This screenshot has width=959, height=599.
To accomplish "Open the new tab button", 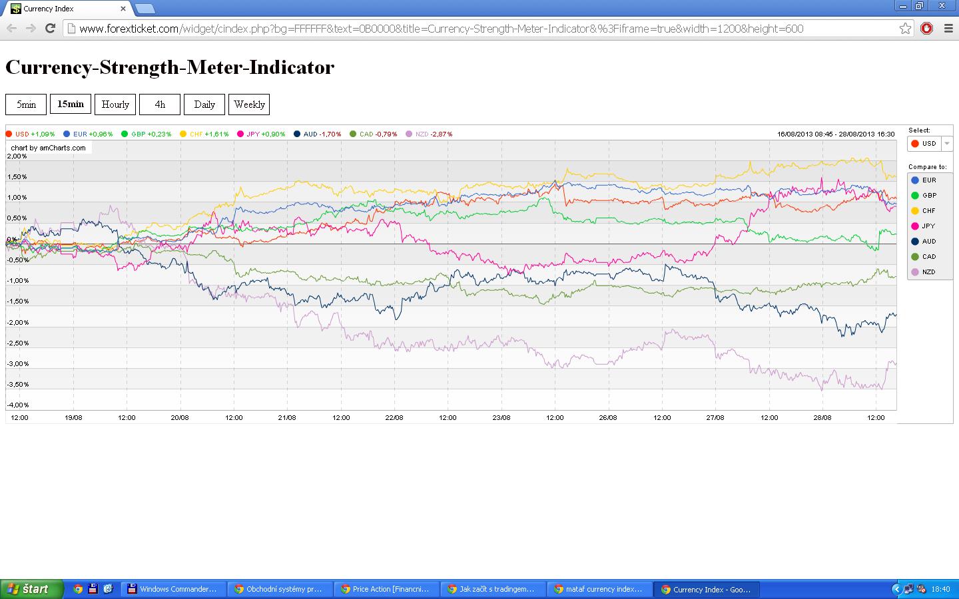I will click(145, 9).
